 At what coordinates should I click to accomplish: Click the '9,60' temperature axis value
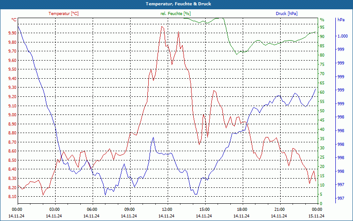click(x=13, y=61)
